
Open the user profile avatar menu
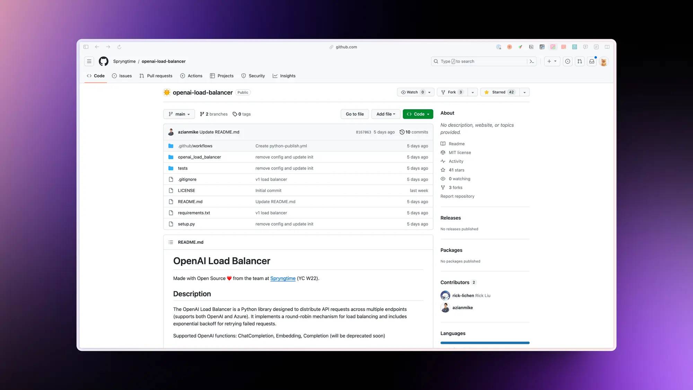(604, 61)
